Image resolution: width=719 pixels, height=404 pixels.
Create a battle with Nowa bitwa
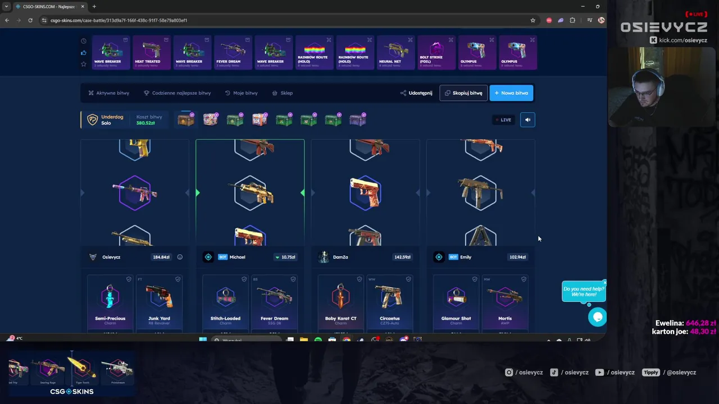click(x=511, y=93)
